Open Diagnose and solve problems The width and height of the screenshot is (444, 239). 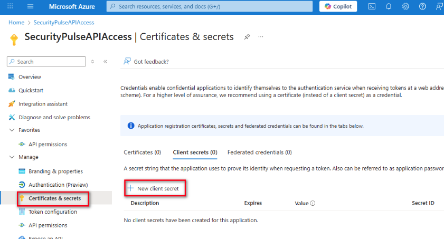(54, 117)
